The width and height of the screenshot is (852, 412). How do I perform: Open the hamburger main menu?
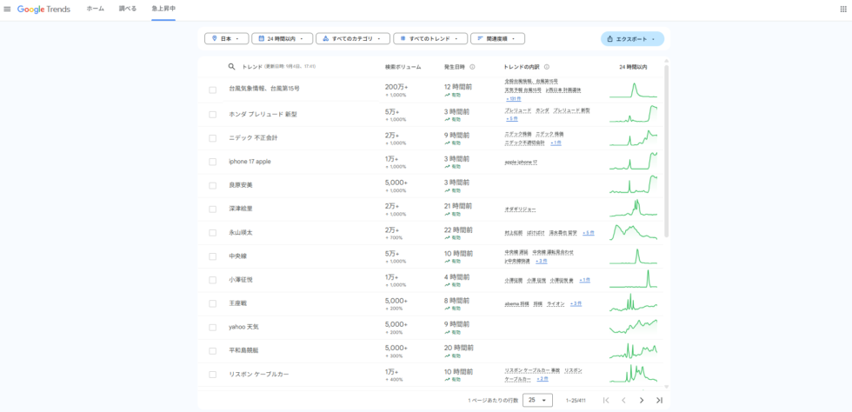[7, 10]
